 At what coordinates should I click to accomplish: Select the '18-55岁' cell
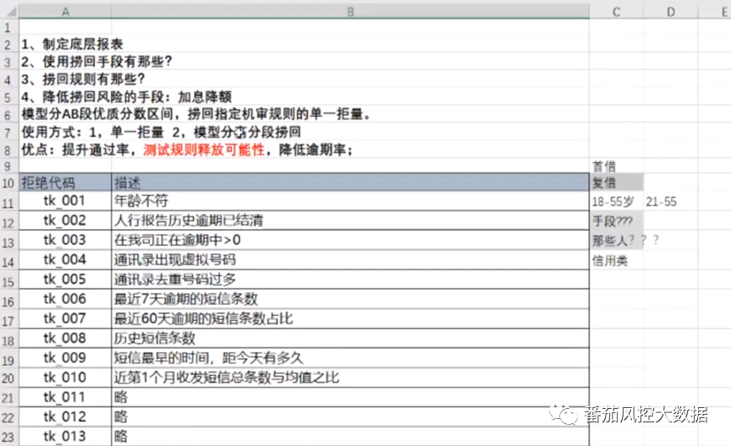pos(616,202)
